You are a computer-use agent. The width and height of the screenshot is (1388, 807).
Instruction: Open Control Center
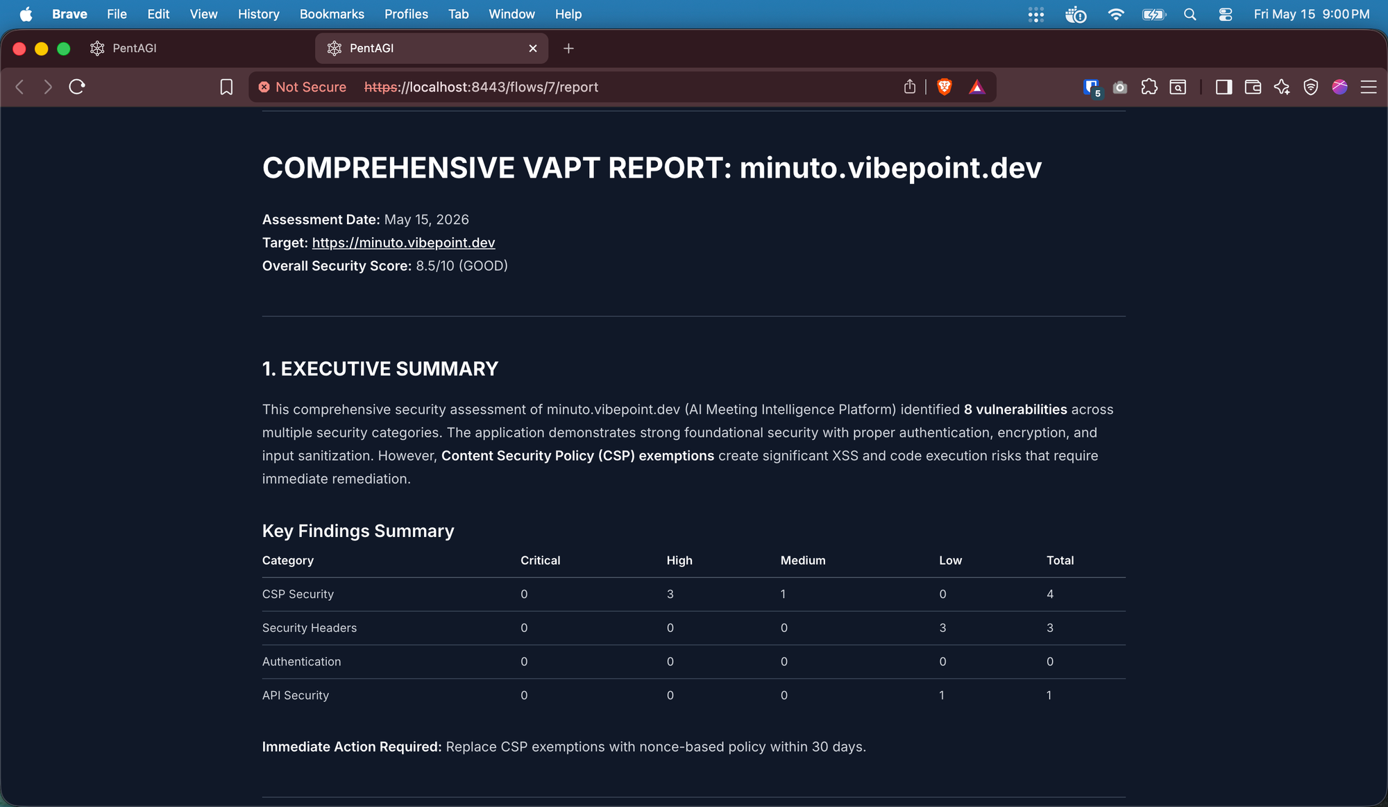tap(1226, 14)
